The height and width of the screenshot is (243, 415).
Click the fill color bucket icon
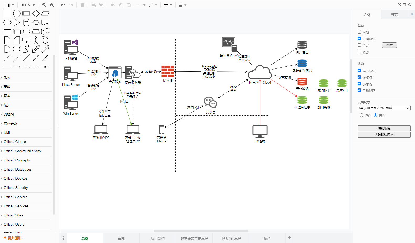tap(113, 5)
